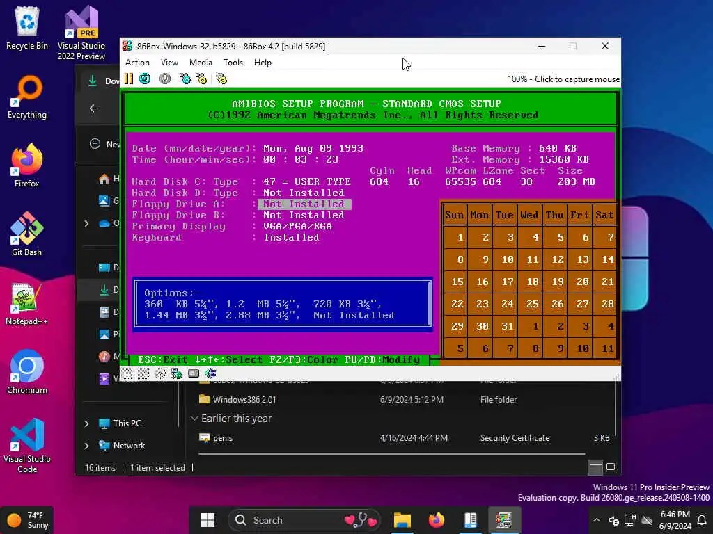Open the Tools menu in 86Box
This screenshot has height=534, width=713.
pyautogui.click(x=233, y=63)
